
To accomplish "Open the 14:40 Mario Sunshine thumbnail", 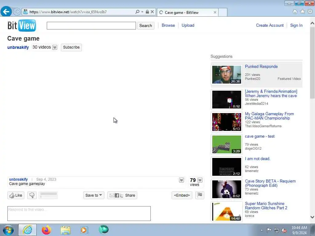I will (227, 212).
